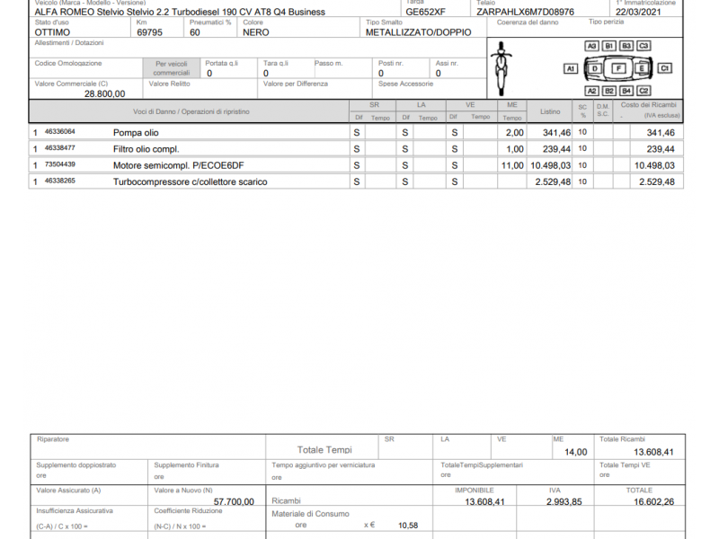Image resolution: width=719 pixels, height=539 pixels.
Task: Select damage zone C2 on car diagram
Action: [x=644, y=91]
